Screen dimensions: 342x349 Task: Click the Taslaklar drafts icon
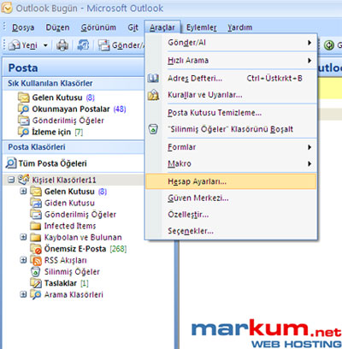click(x=36, y=283)
